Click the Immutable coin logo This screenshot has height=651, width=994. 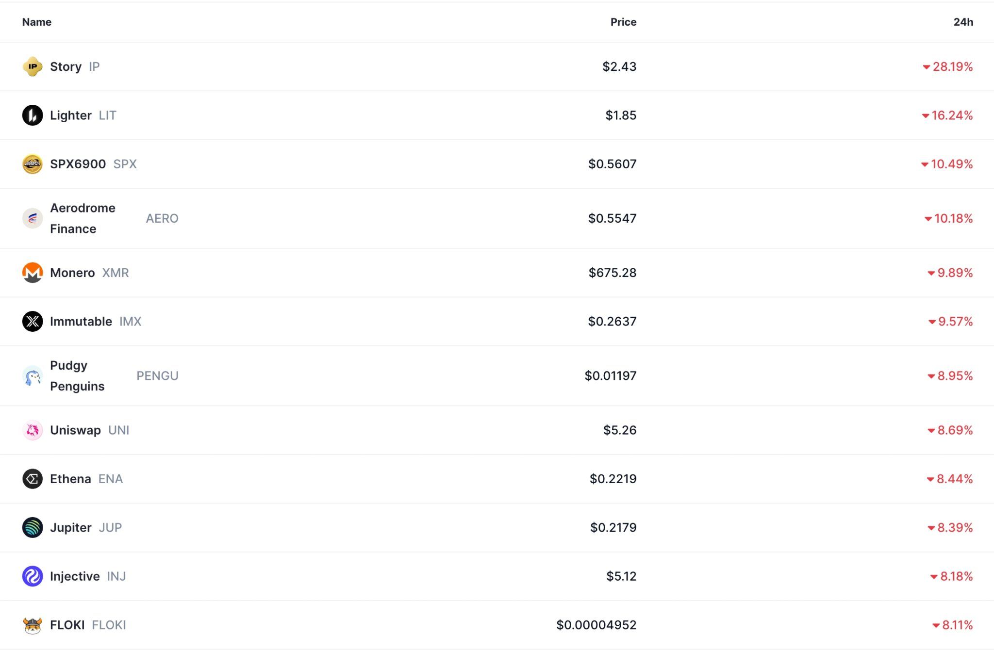33,321
